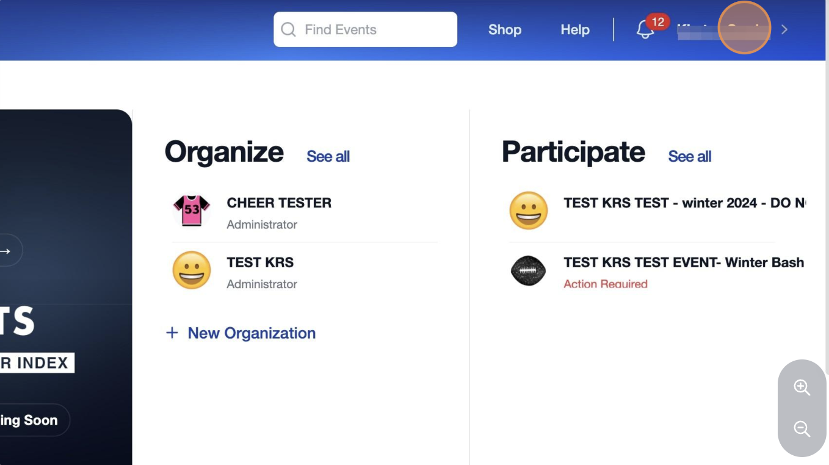Open the Shop menu item

coord(505,29)
